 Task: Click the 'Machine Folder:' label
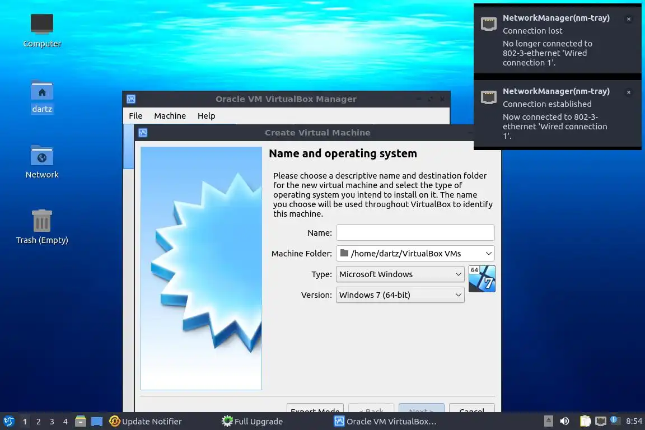(302, 254)
